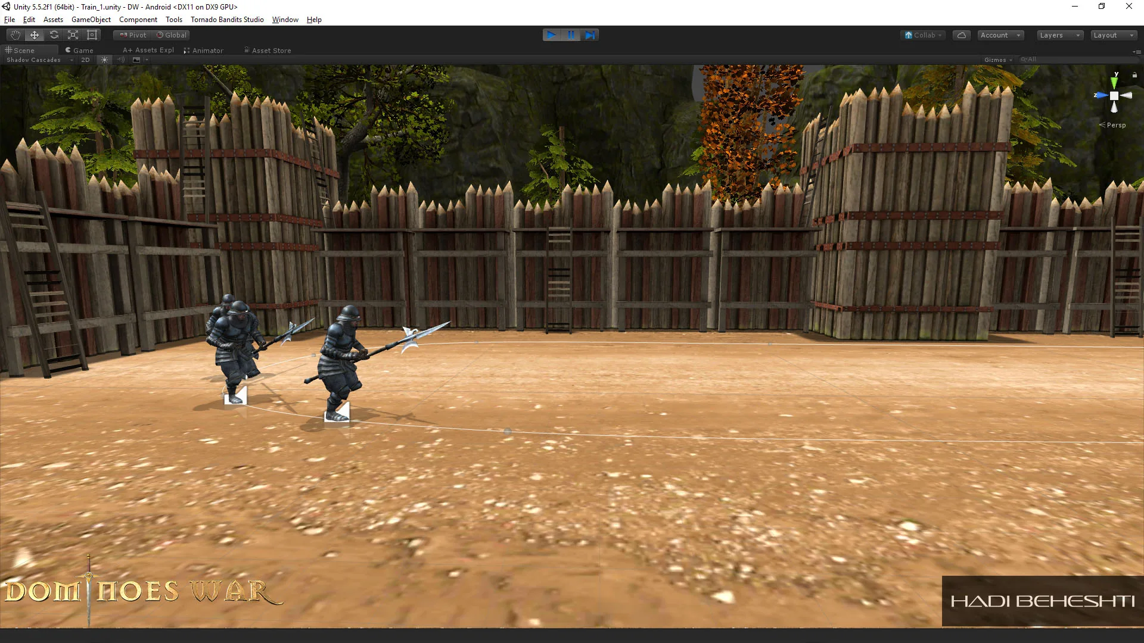Viewport: 1144px width, 643px height.
Task: Switch to the Asset Store tab
Action: (268, 51)
